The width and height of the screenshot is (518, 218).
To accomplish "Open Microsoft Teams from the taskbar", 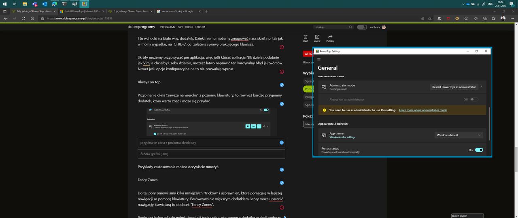I will (35, 4).
